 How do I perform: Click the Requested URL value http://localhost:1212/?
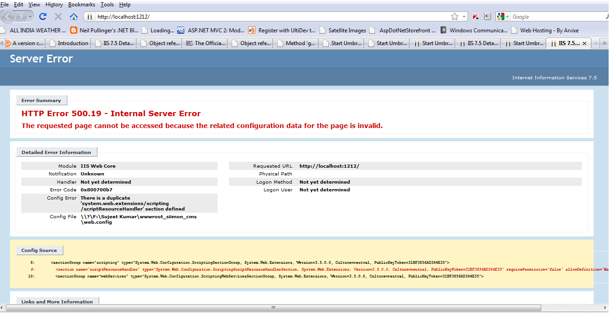[x=329, y=166]
